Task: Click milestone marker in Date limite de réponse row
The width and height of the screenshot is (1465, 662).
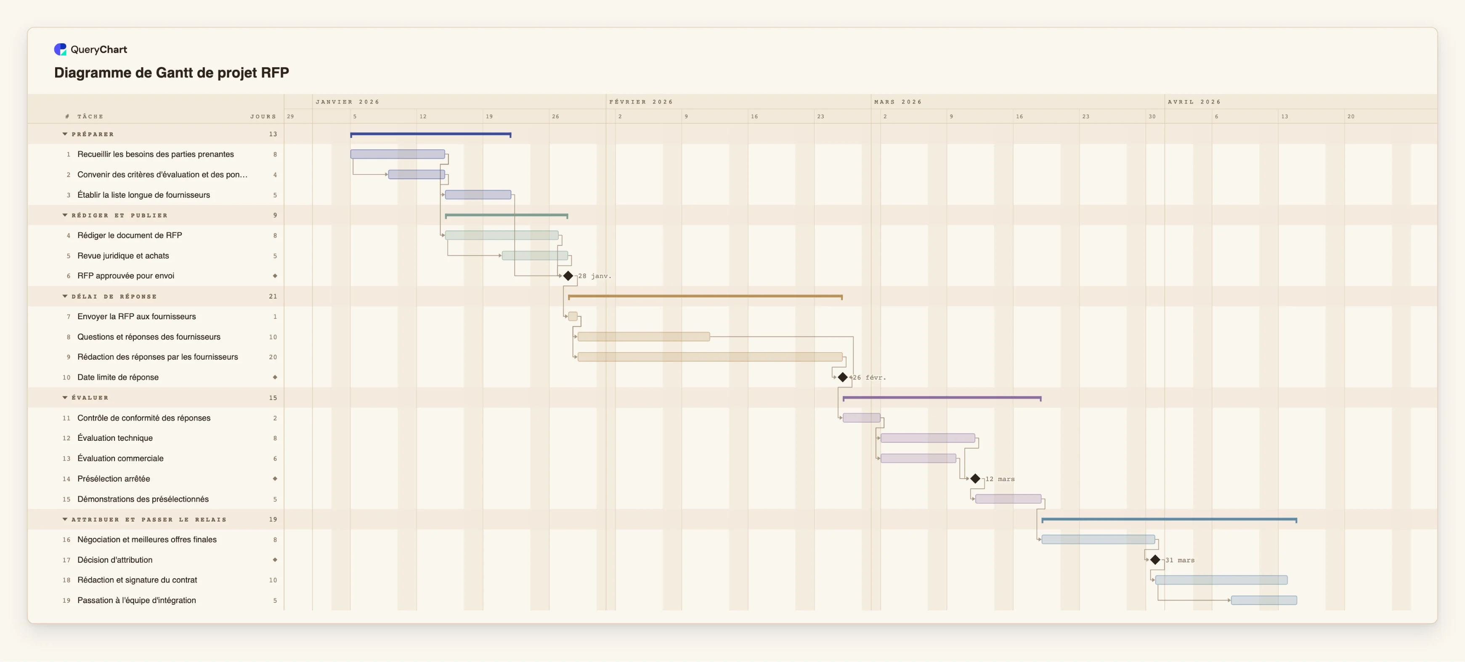Action: (x=275, y=377)
